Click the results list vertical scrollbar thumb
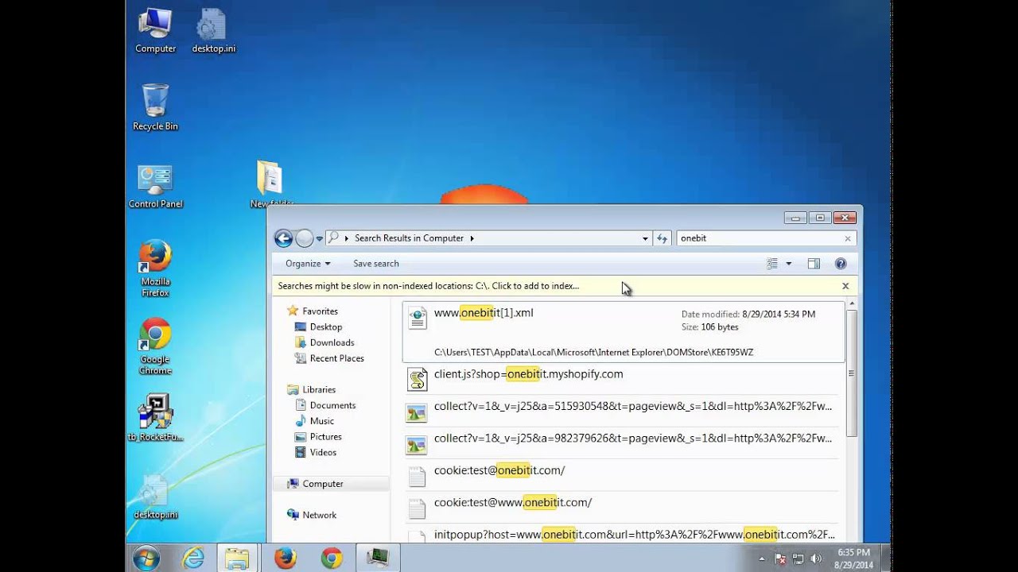This screenshot has width=1018, height=572. click(x=852, y=373)
